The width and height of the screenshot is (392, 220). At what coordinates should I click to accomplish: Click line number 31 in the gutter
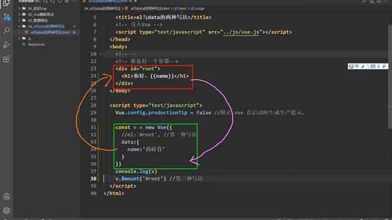tap(93, 127)
